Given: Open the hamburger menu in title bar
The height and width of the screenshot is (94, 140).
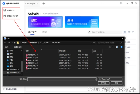Looking at the screenshot, I should 121,3.
